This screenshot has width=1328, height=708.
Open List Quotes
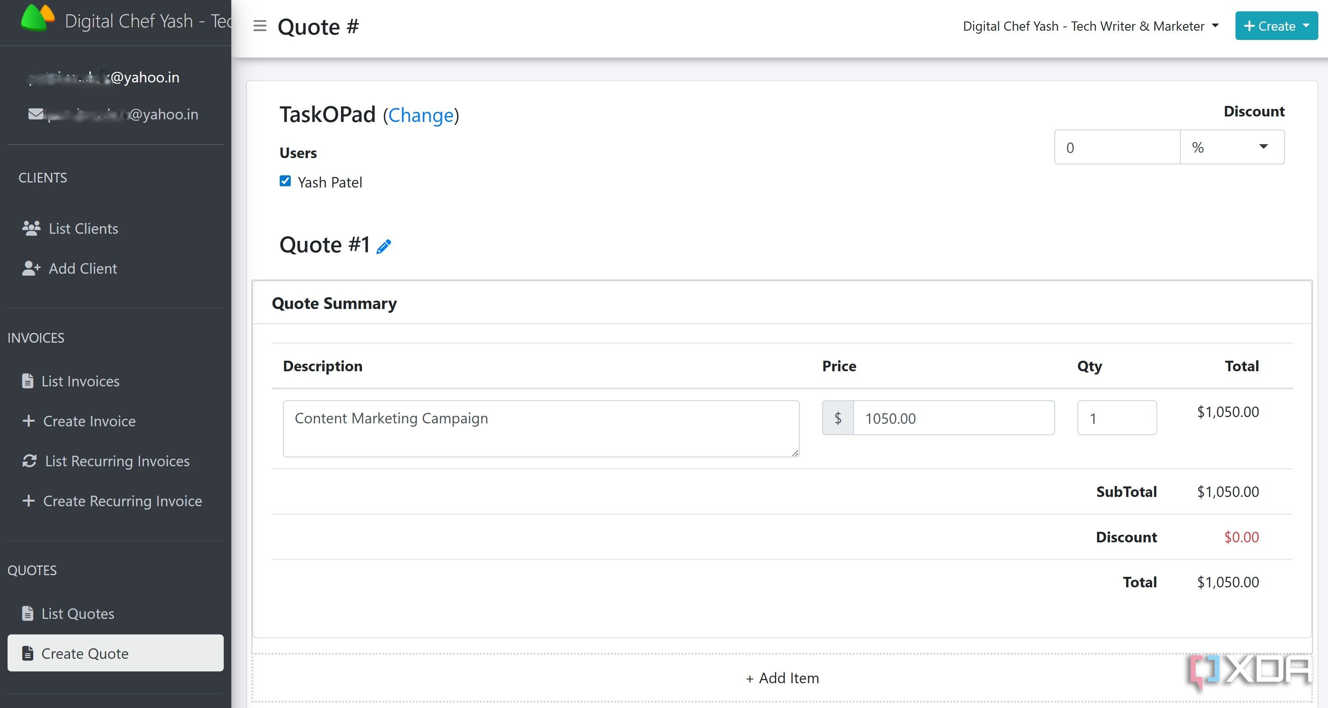pos(116,613)
